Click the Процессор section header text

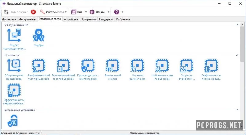point(12,55)
